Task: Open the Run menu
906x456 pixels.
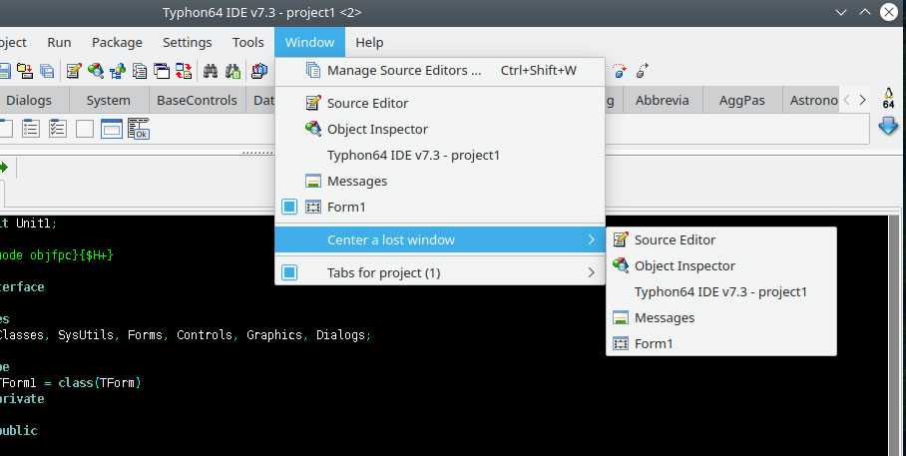Action: (x=59, y=42)
